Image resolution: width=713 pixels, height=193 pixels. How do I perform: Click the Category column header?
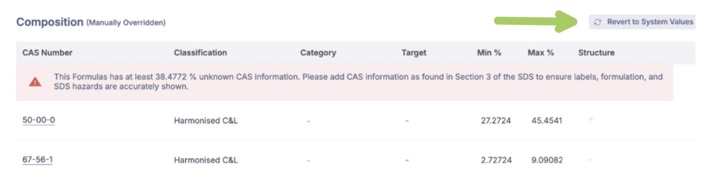click(x=318, y=53)
